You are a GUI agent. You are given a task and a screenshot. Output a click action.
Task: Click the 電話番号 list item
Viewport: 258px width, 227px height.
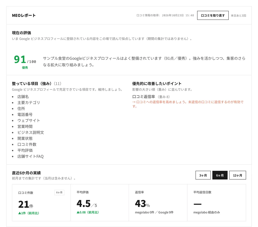25,115
